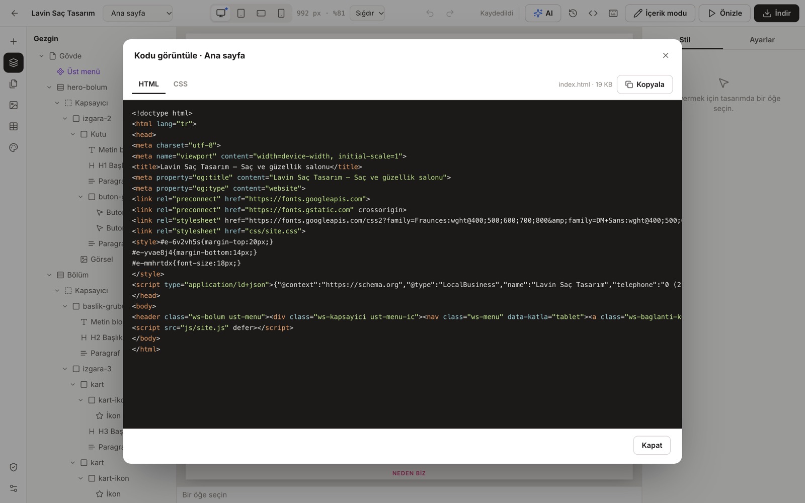Screen dimensions: 805x503
Task: Click the undo arrow icon
Action: 430,13
